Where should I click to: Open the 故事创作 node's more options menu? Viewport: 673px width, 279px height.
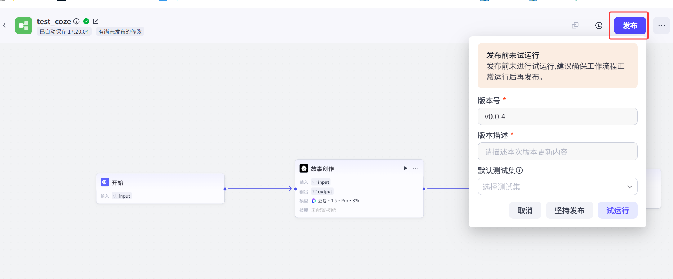[415, 168]
